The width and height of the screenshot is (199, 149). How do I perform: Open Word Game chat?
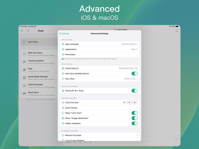pyautogui.click(x=39, y=94)
